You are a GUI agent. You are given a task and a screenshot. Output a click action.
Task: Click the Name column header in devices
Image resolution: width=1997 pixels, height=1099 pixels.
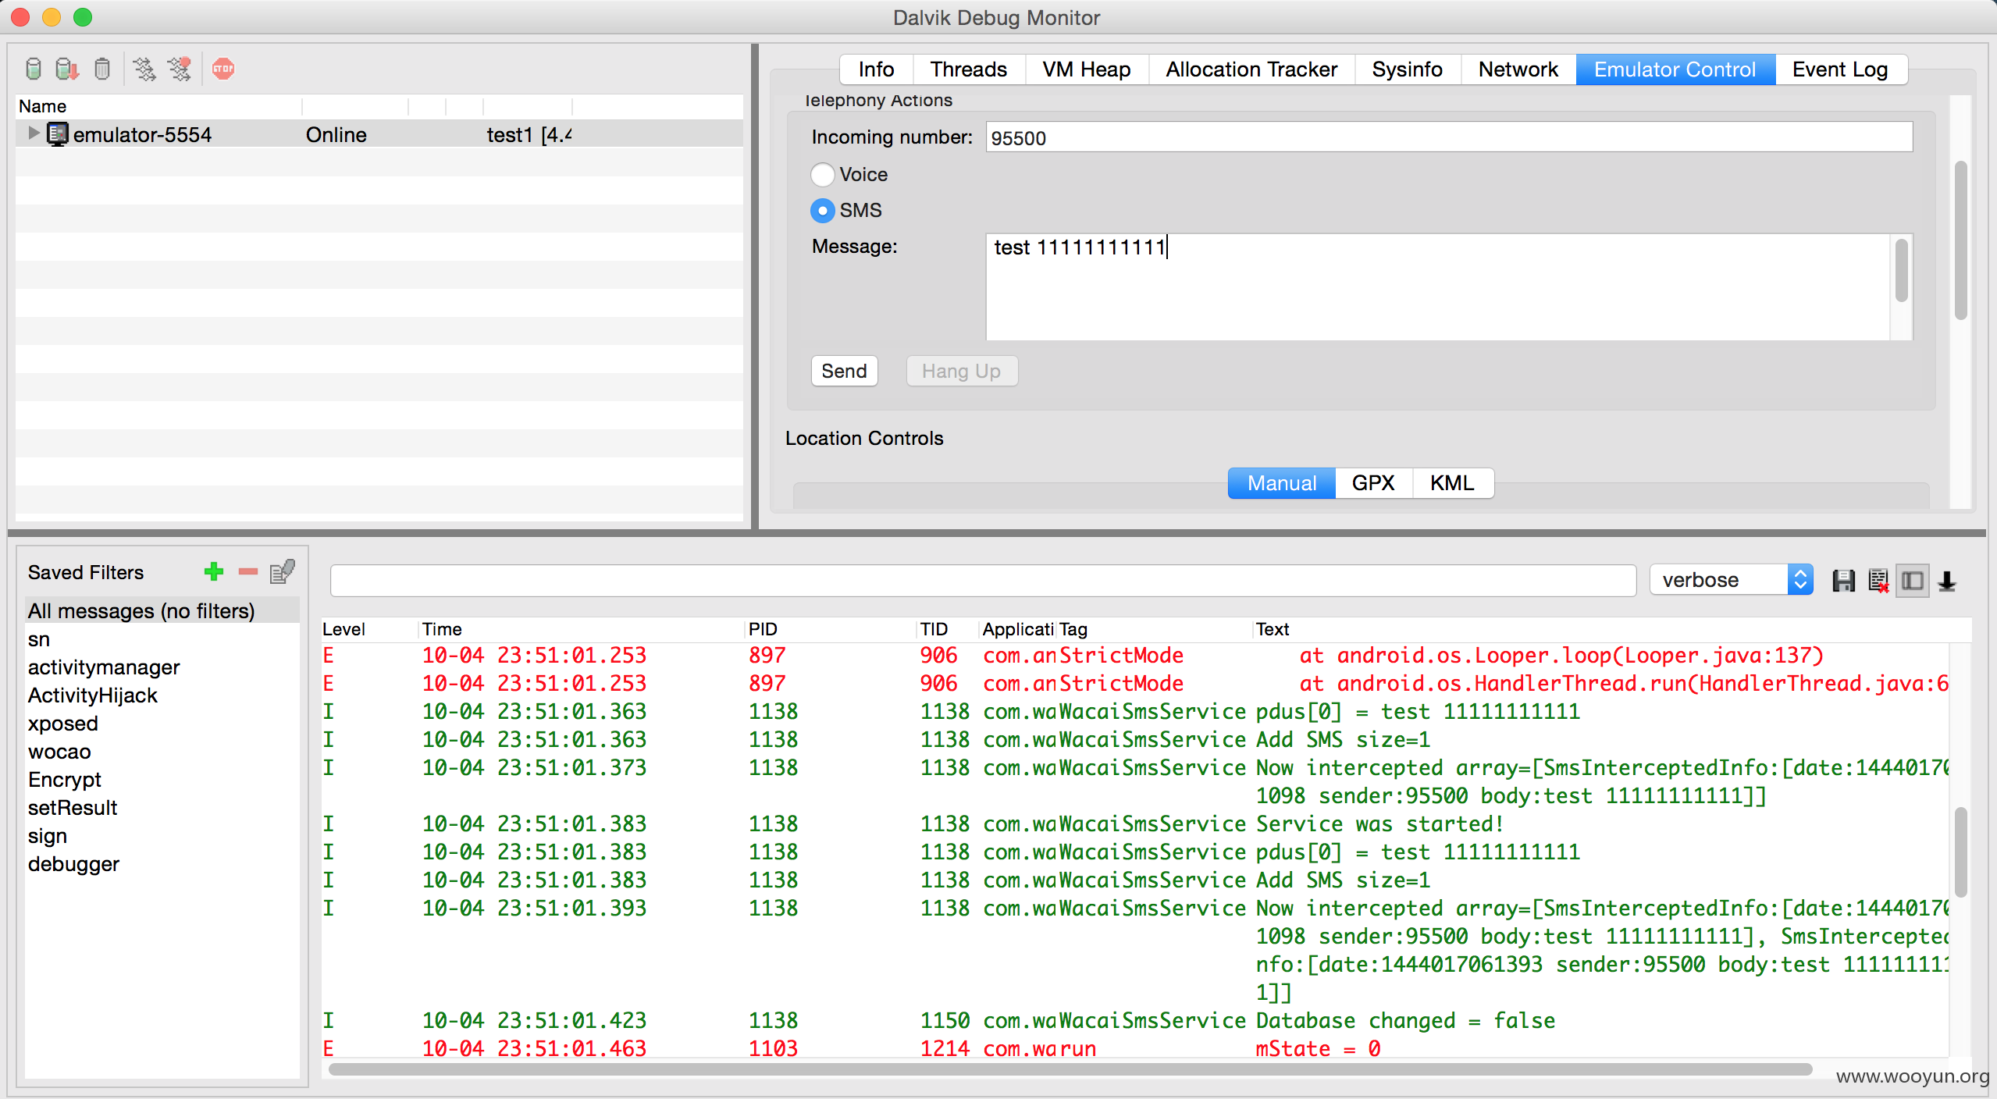click(158, 106)
